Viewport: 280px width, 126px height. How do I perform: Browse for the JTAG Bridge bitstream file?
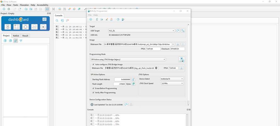click(x=181, y=68)
